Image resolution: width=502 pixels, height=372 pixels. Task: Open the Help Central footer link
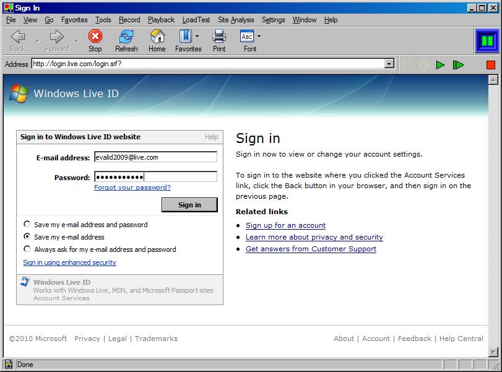[461, 339]
